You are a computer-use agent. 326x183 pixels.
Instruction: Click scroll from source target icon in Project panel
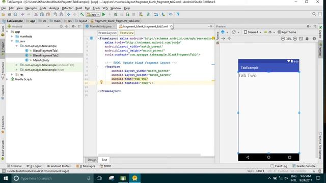click(x=61, y=26)
